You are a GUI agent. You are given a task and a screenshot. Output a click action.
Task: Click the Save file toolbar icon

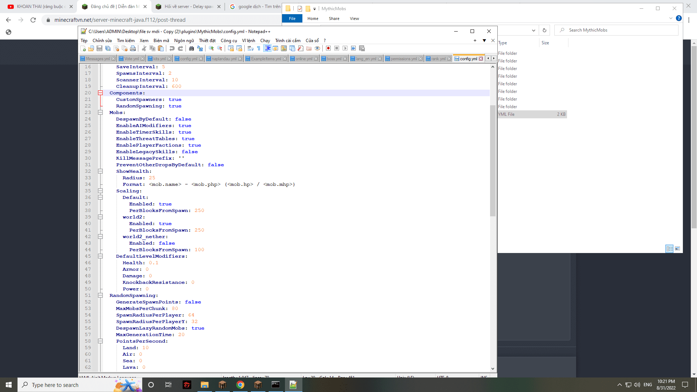tap(99, 48)
